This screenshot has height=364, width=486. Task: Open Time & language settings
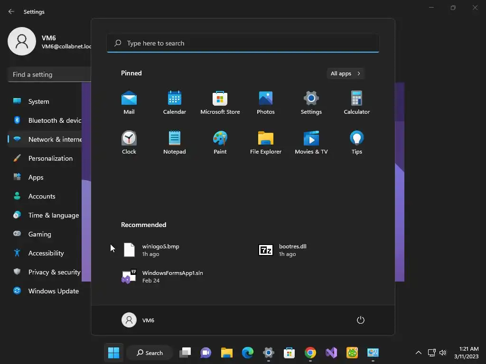(x=45, y=215)
